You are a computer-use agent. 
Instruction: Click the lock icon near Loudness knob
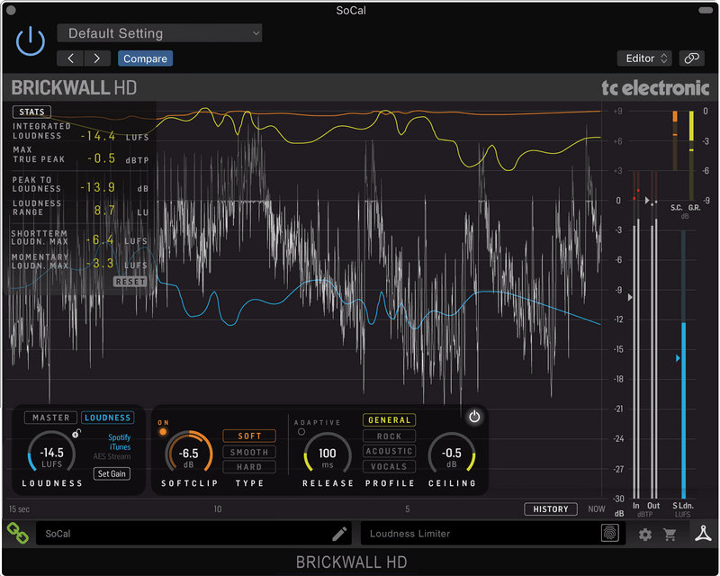tap(76, 433)
